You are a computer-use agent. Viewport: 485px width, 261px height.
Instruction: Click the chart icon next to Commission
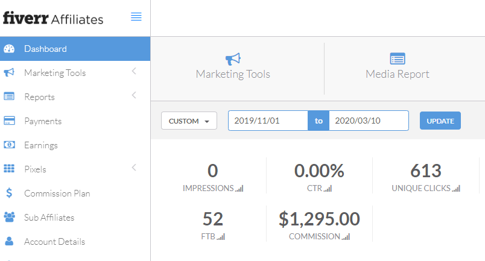click(346, 237)
